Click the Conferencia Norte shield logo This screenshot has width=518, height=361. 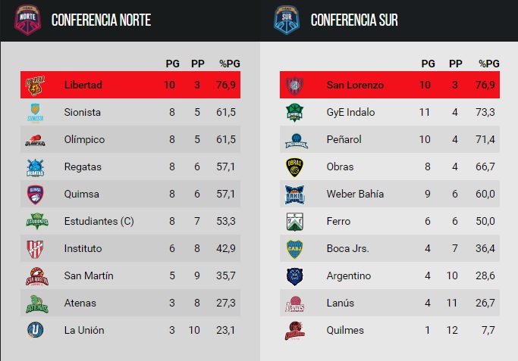click(x=27, y=20)
